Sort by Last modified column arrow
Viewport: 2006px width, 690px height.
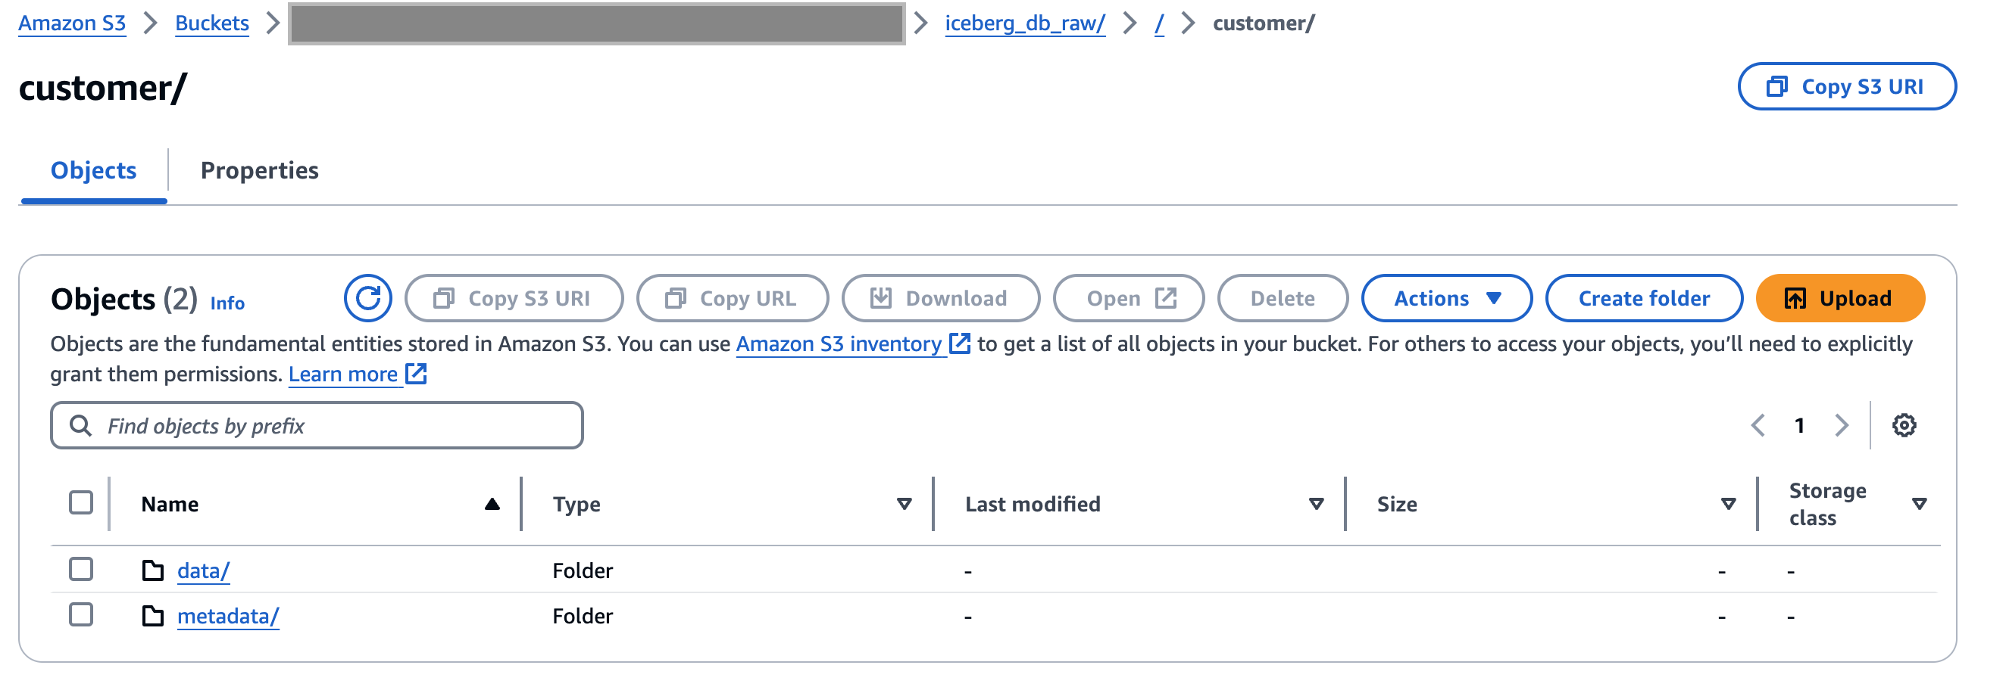point(1315,504)
